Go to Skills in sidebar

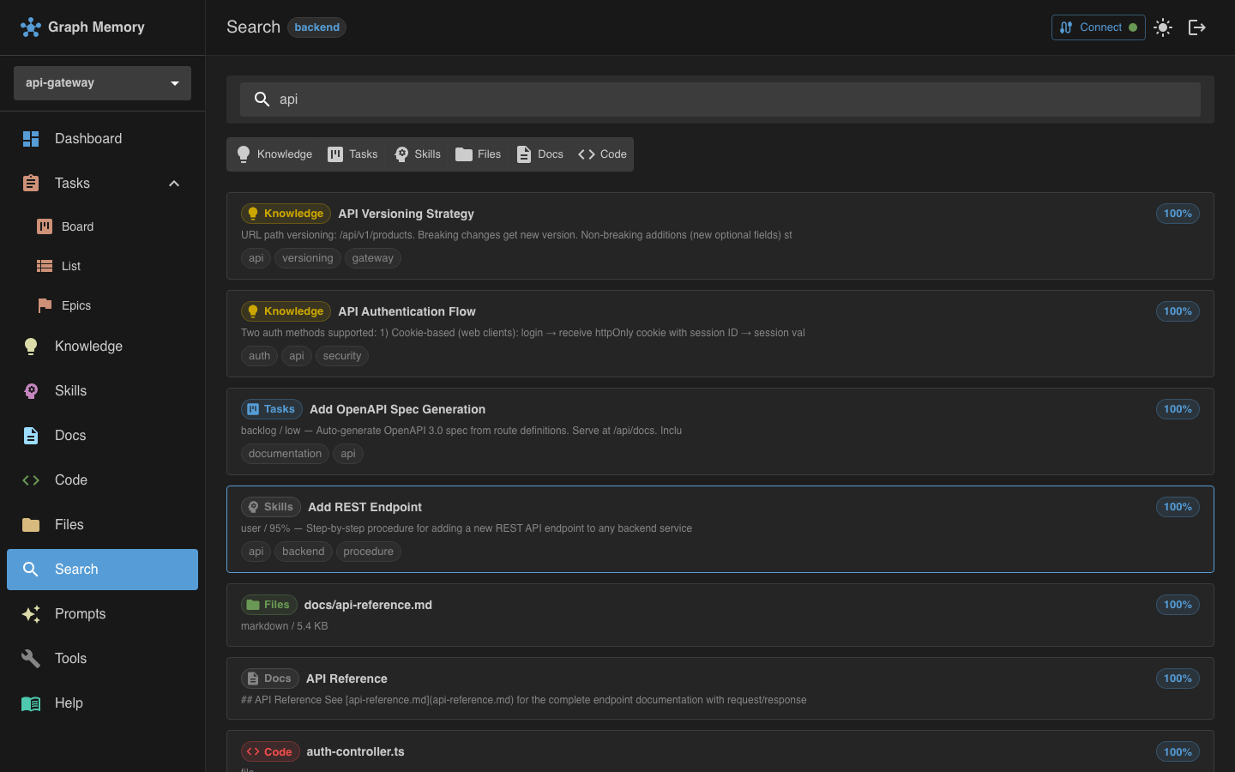[102, 391]
